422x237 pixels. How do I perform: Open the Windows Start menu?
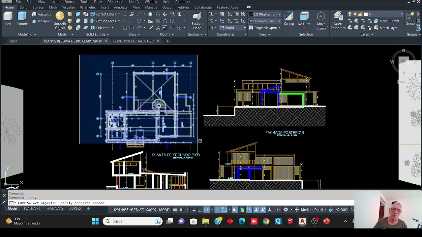click(95, 221)
